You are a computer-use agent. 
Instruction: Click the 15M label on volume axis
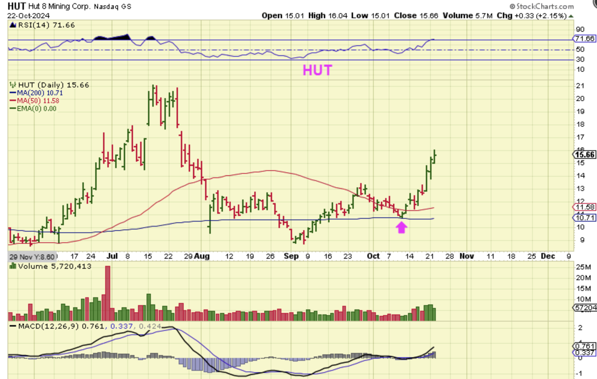[583, 288]
